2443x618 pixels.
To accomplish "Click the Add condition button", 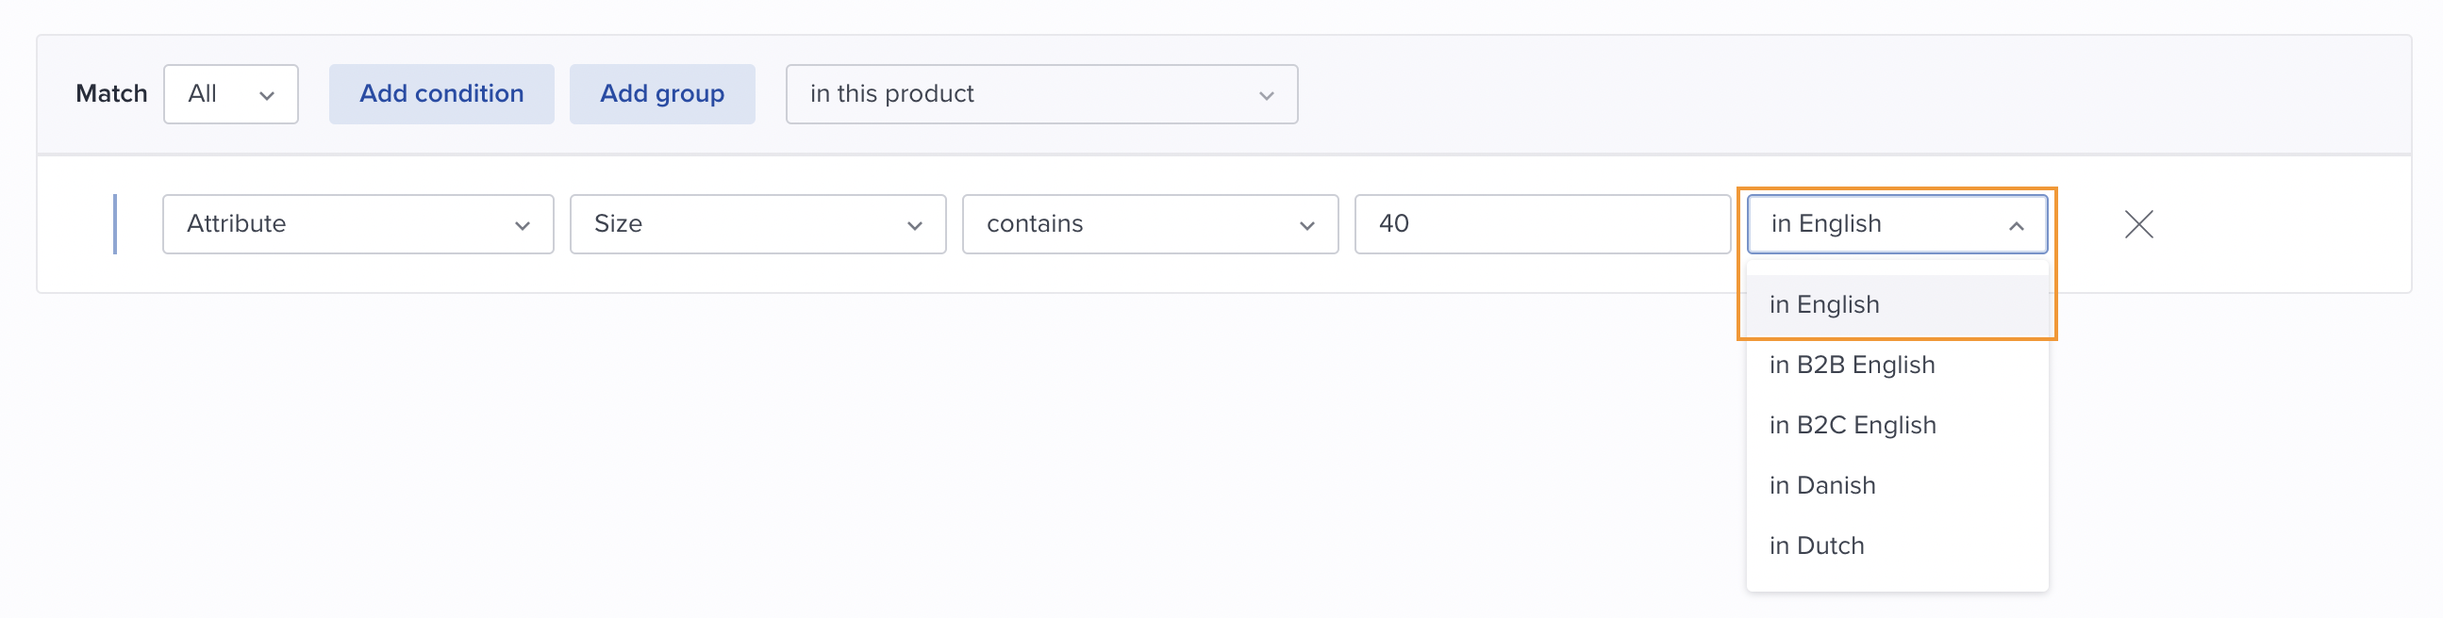I will pyautogui.click(x=441, y=94).
